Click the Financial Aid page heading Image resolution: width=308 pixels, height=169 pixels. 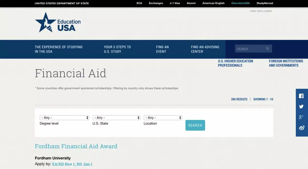tap(70, 73)
